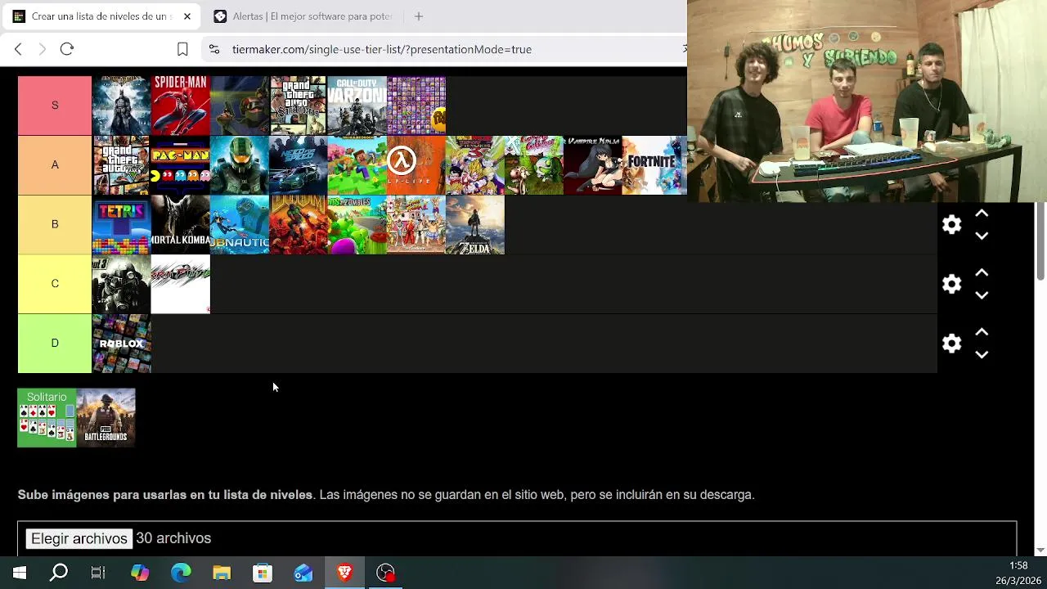Click the orange A tier label
This screenshot has height=589, width=1047.
tap(55, 165)
